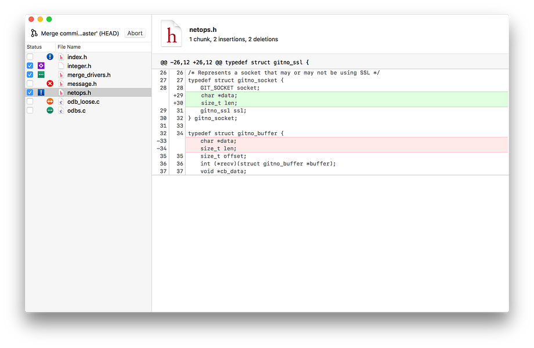The width and height of the screenshot is (534, 348).
Task: Check the odbs.c staging checkbox
Action: (30, 110)
